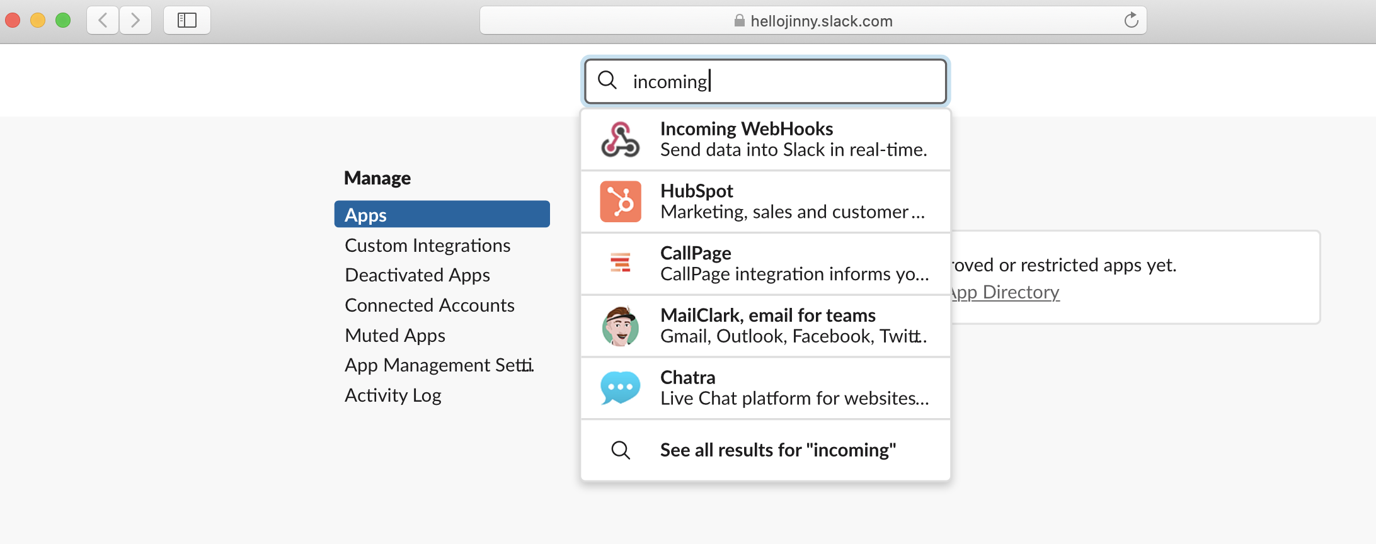The height and width of the screenshot is (544, 1376).
Task: Open Incoming WebHooks search result
Action: click(765, 139)
